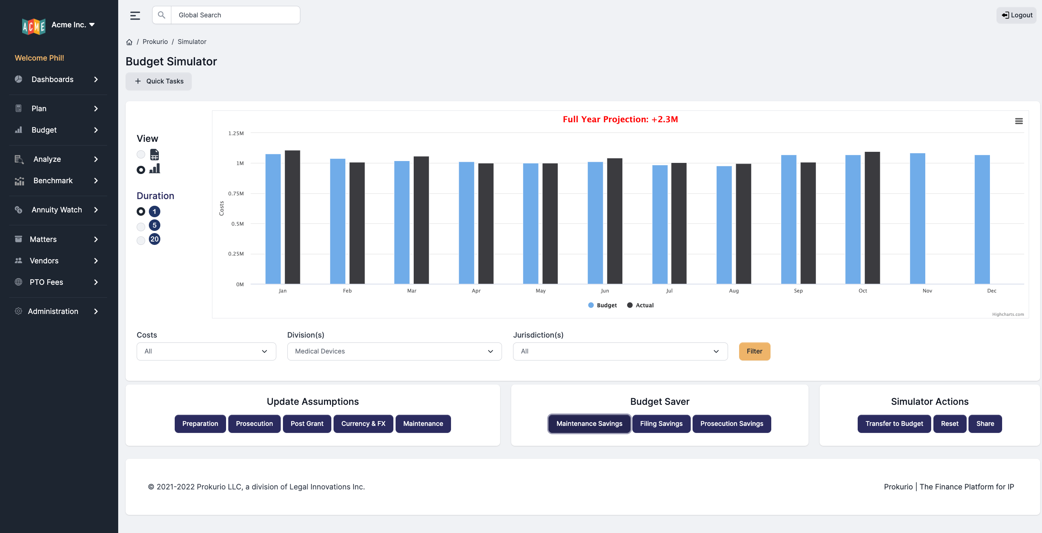The image size is (1042, 533).
Task: Click the Reset simulator button
Action: 949,423
